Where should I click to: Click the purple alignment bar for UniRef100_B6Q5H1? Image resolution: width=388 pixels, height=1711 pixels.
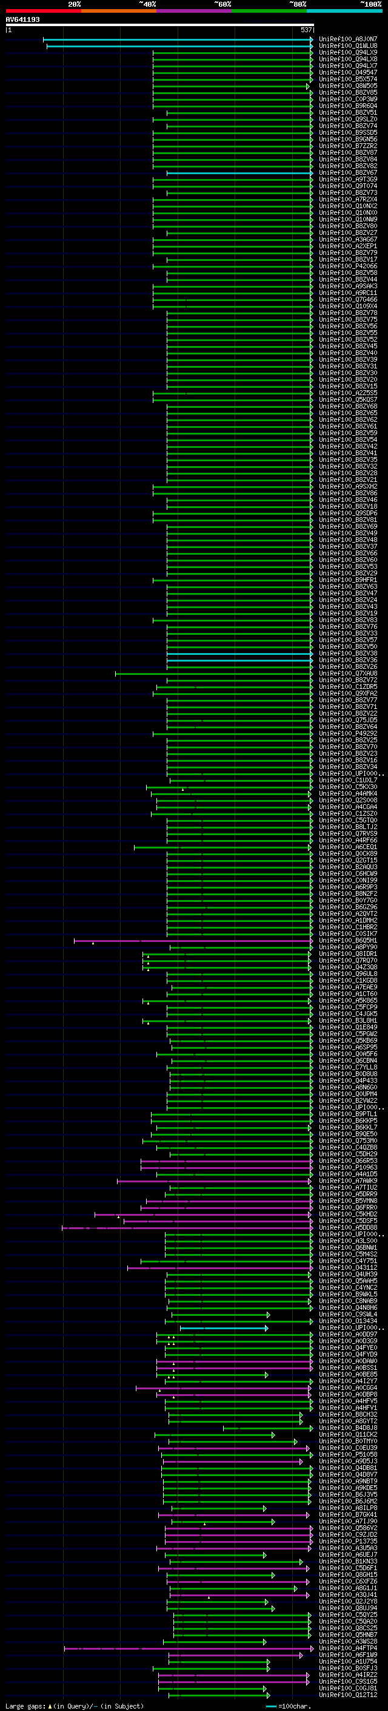coord(193,941)
